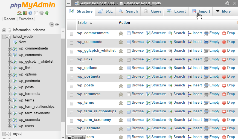
Task: Tick the wp_comments row checkbox
Action: click(72, 43)
